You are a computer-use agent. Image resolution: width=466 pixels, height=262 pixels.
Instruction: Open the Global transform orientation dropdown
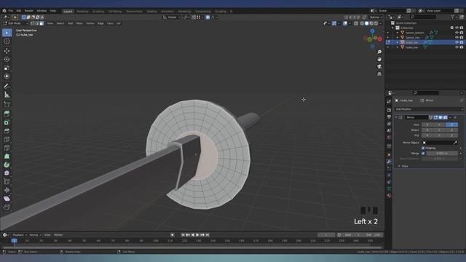tap(172, 17)
